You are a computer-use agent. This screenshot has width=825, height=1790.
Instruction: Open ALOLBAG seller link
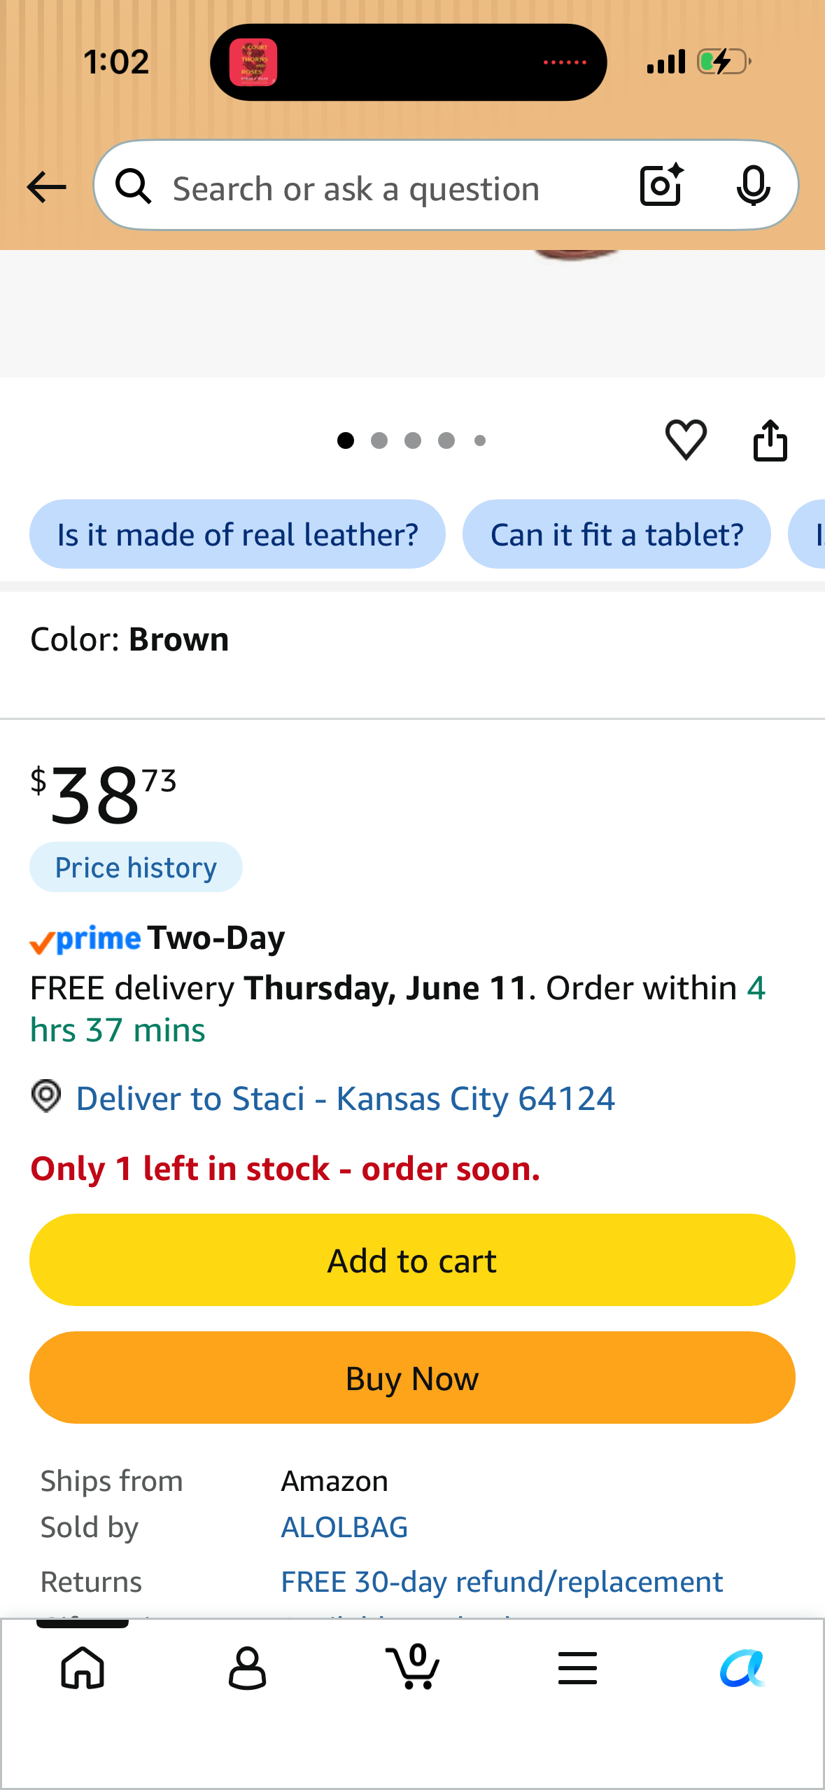344,1527
